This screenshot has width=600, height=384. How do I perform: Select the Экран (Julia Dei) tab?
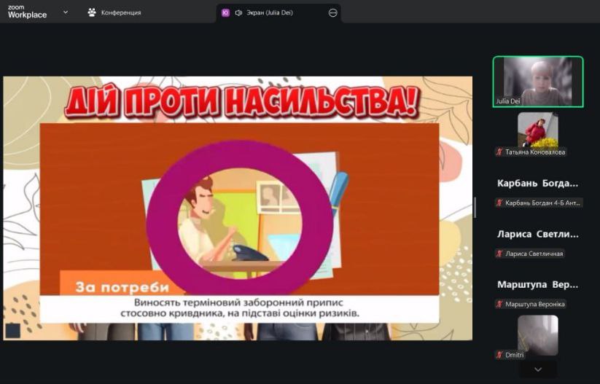[269, 12]
